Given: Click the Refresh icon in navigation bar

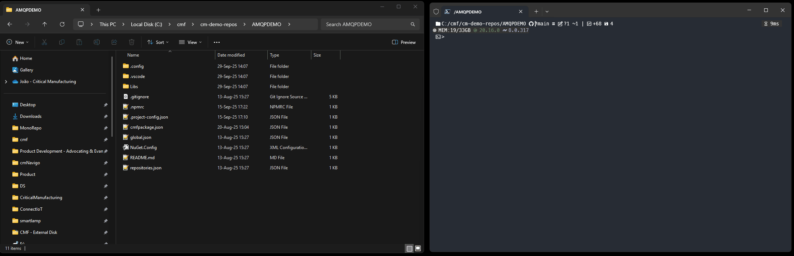Looking at the screenshot, I should pyautogui.click(x=62, y=24).
